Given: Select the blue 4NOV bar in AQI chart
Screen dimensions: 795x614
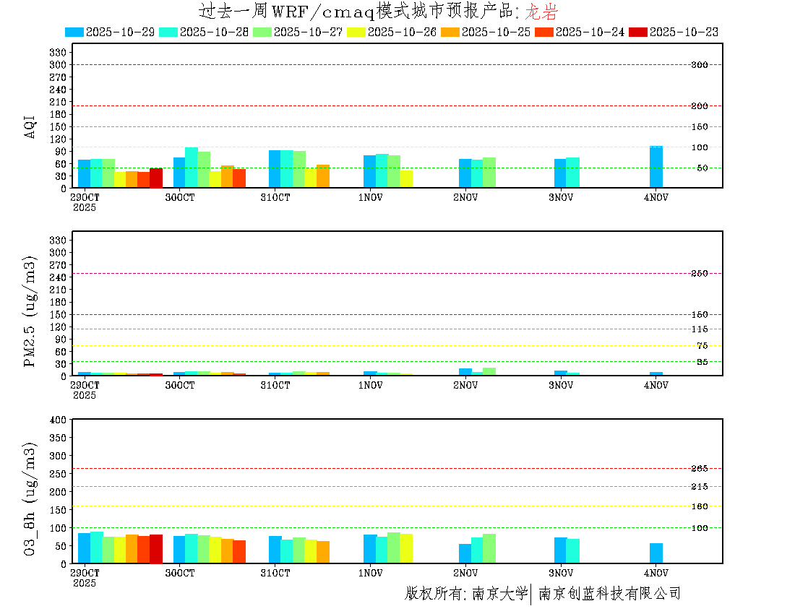Looking at the screenshot, I should pos(656,167).
